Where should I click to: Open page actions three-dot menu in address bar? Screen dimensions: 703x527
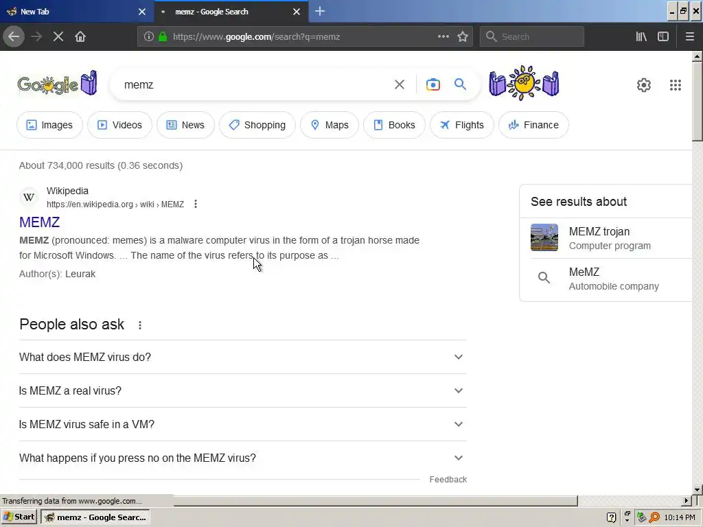pyautogui.click(x=443, y=36)
